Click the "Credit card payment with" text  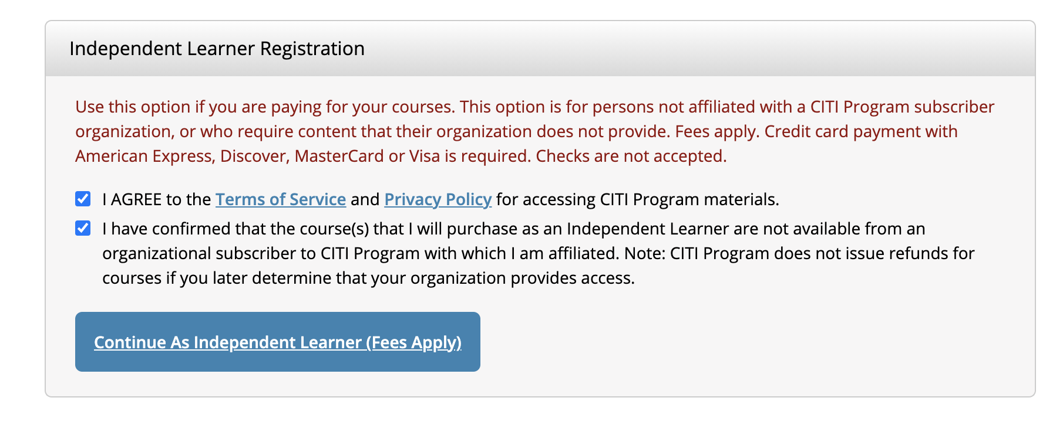click(x=860, y=132)
